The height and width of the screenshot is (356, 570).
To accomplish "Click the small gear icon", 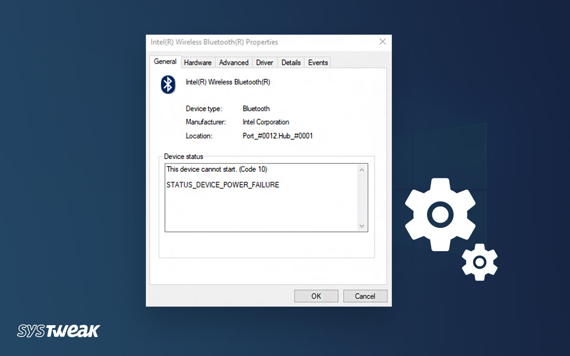I will 479,263.
